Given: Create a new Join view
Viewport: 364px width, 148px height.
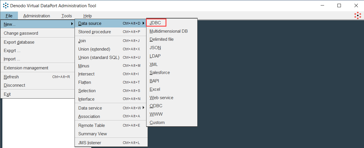Looking at the screenshot, I should [111, 41].
